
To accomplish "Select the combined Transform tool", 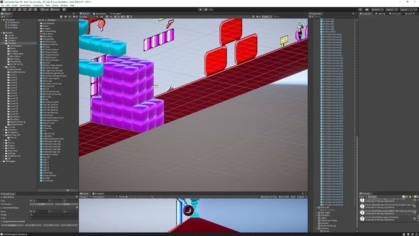I will click(x=30, y=9).
